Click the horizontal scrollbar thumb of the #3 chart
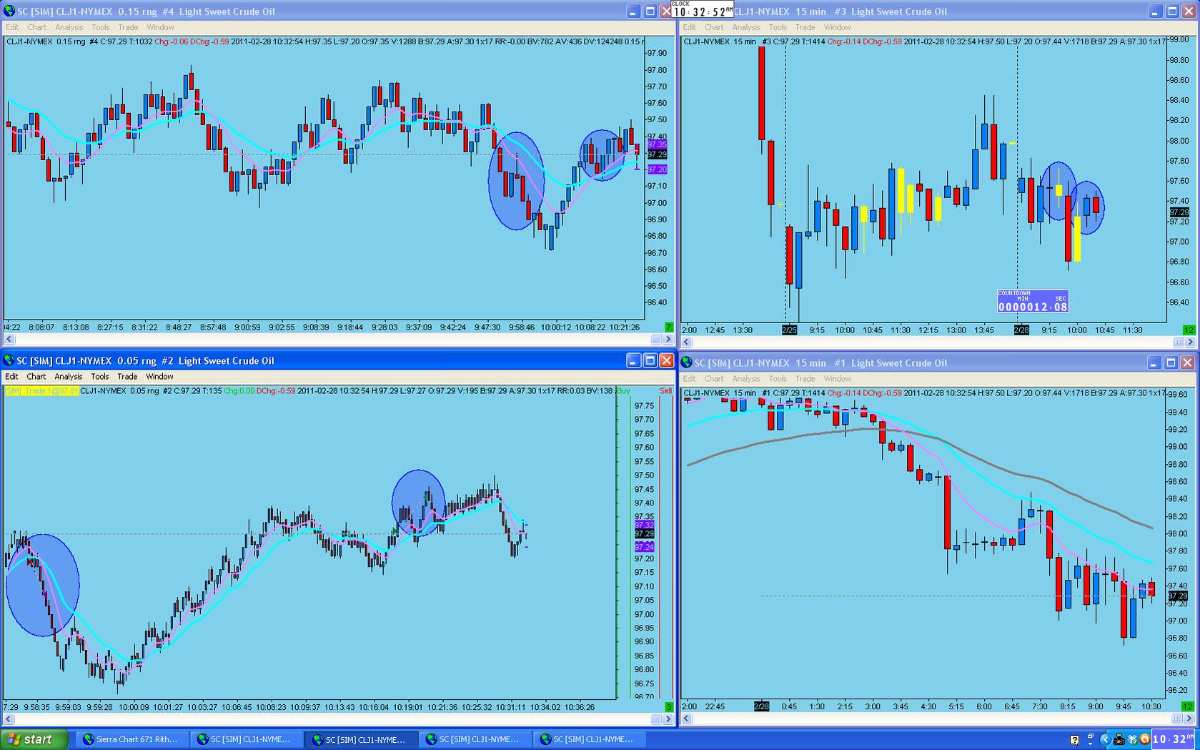 click(x=1178, y=342)
